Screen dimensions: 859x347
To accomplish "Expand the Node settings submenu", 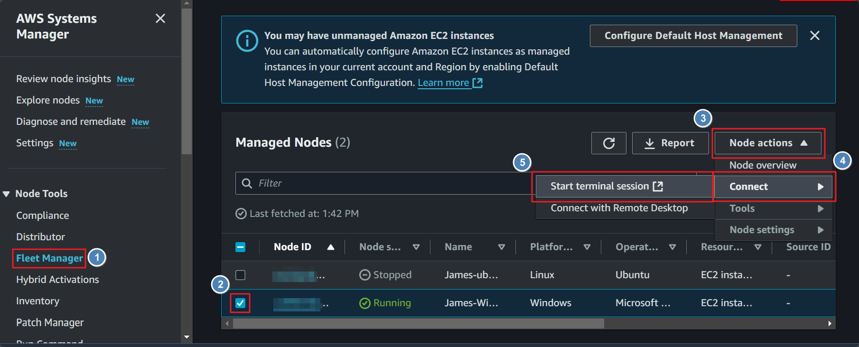I will point(774,230).
